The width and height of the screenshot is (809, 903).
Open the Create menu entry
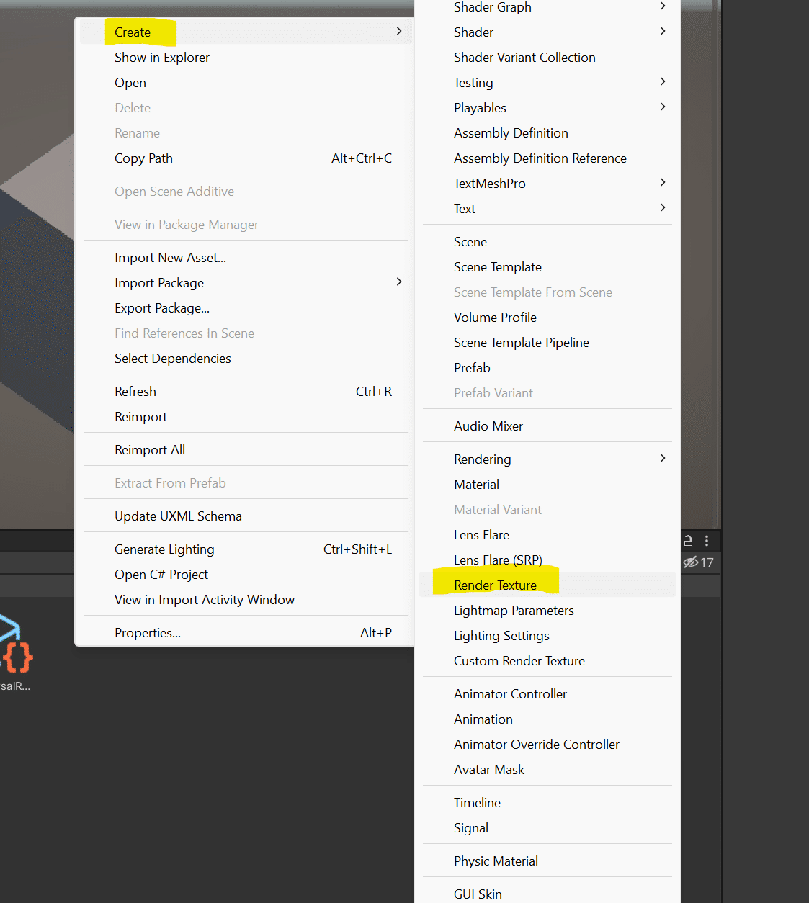tap(246, 32)
